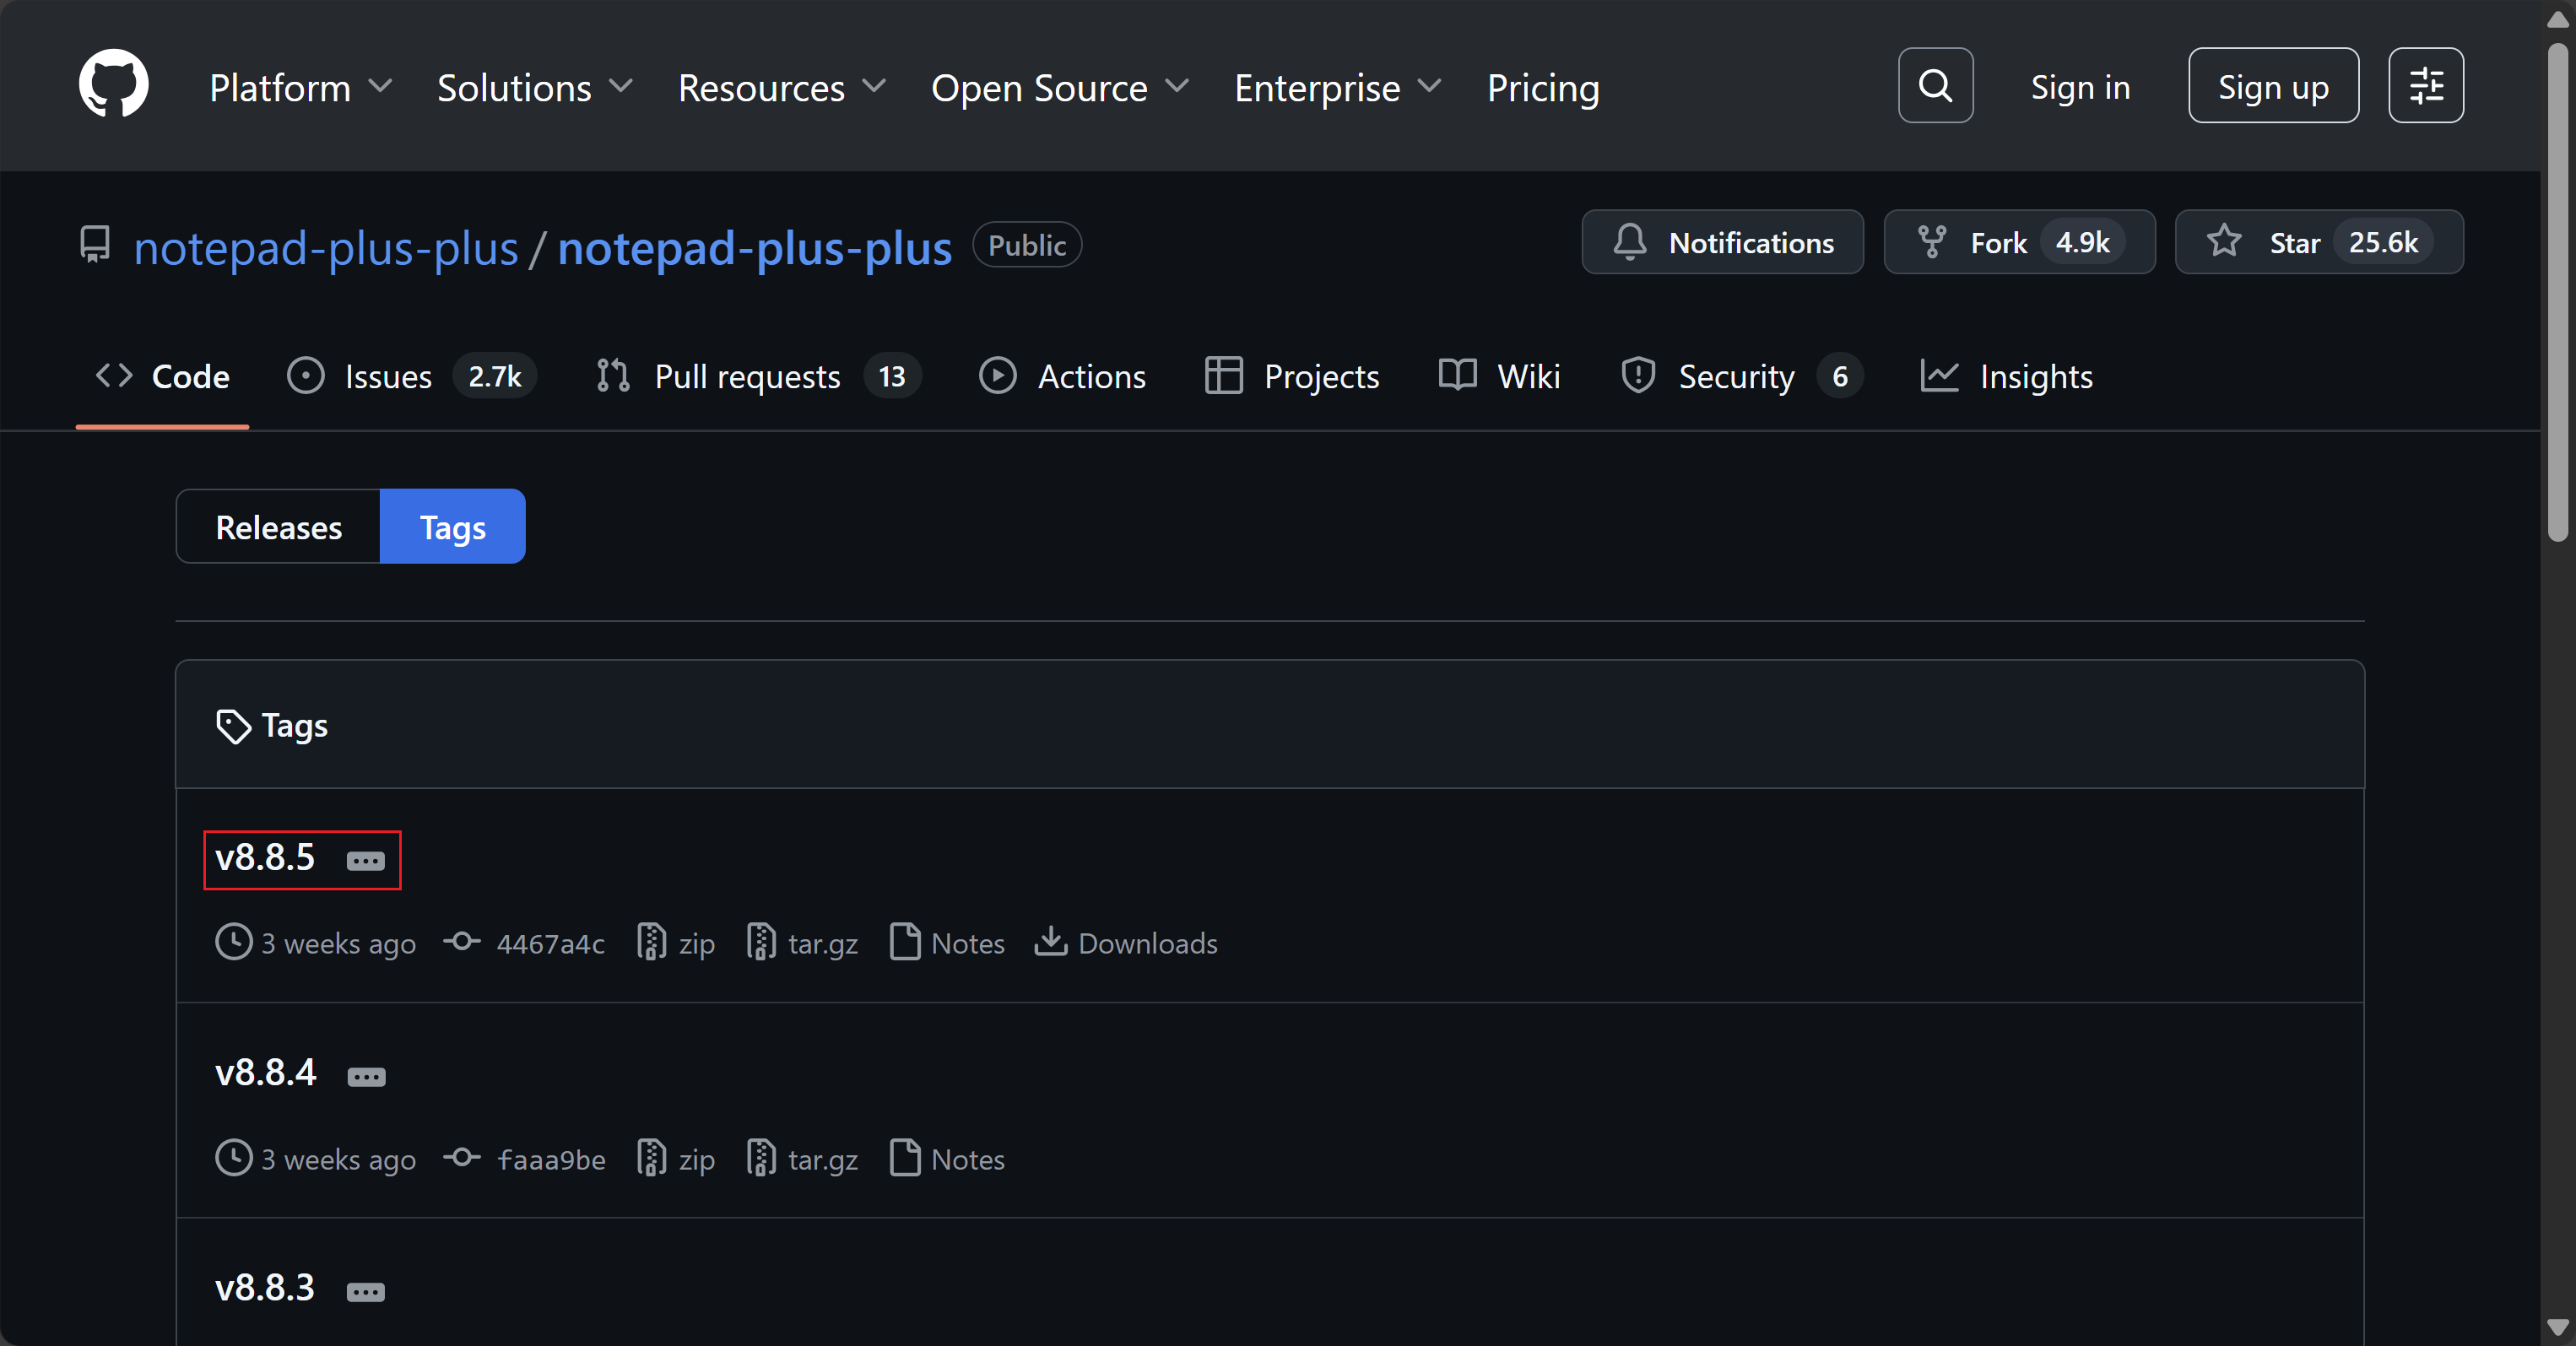Switch to the Wiki tab

point(1499,376)
